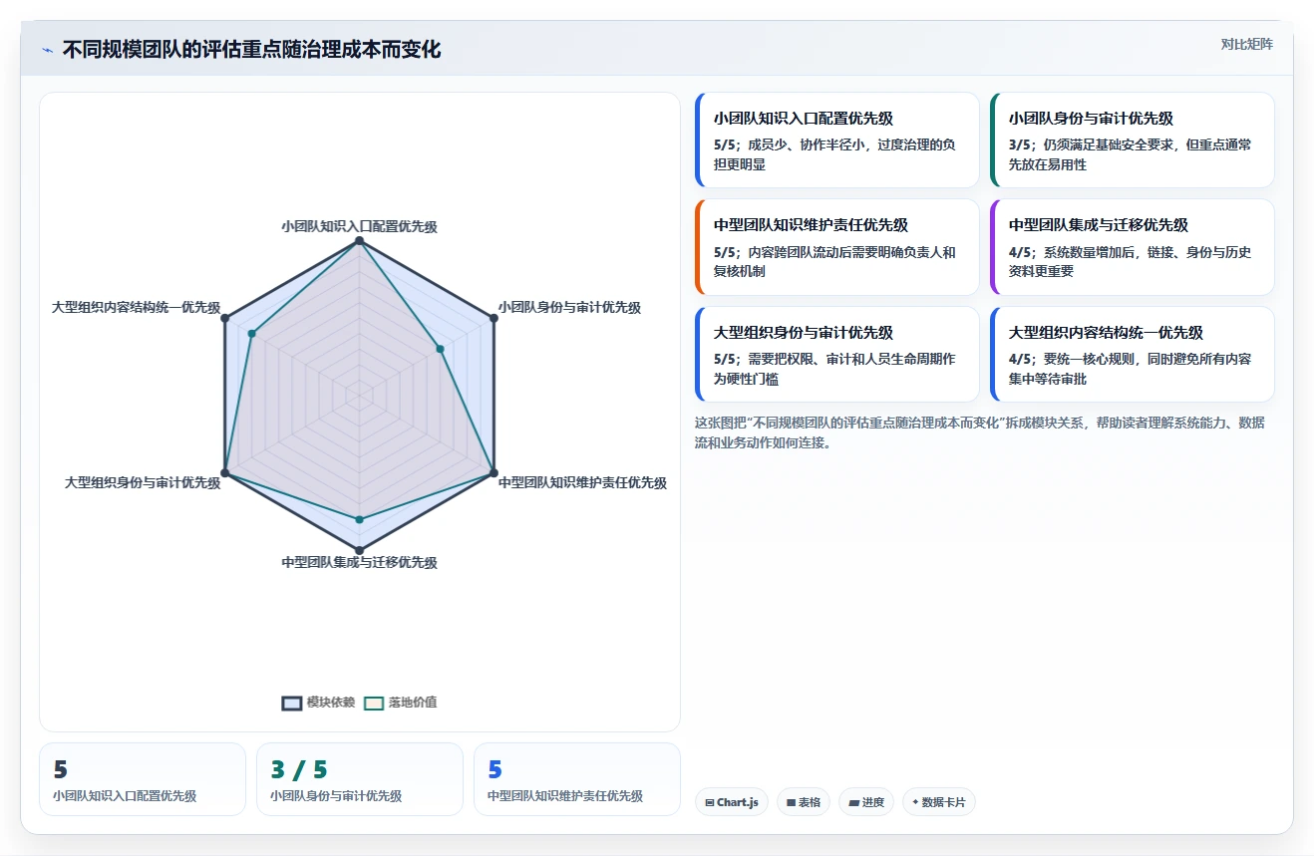Click the radar vertex at 大型组织身份与审计
Viewport: 1314px width, 856px height.
[225, 472]
